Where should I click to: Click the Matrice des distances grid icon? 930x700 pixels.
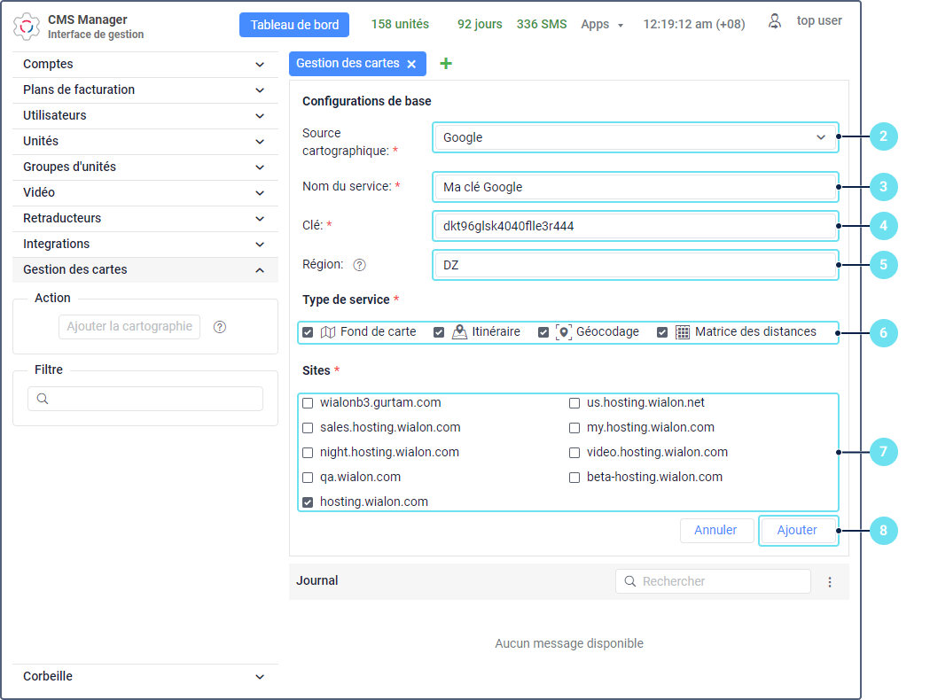683,332
